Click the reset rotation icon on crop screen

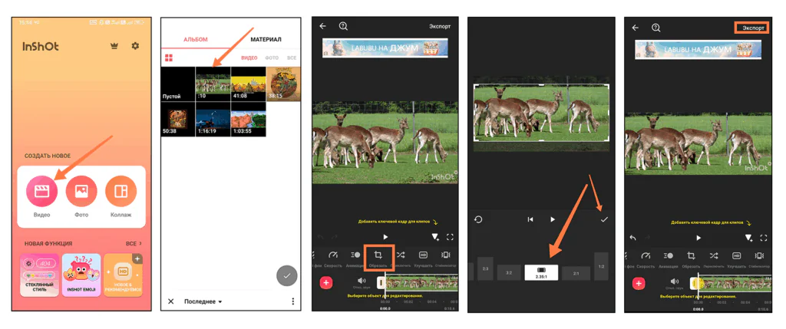(x=478, y=219)
